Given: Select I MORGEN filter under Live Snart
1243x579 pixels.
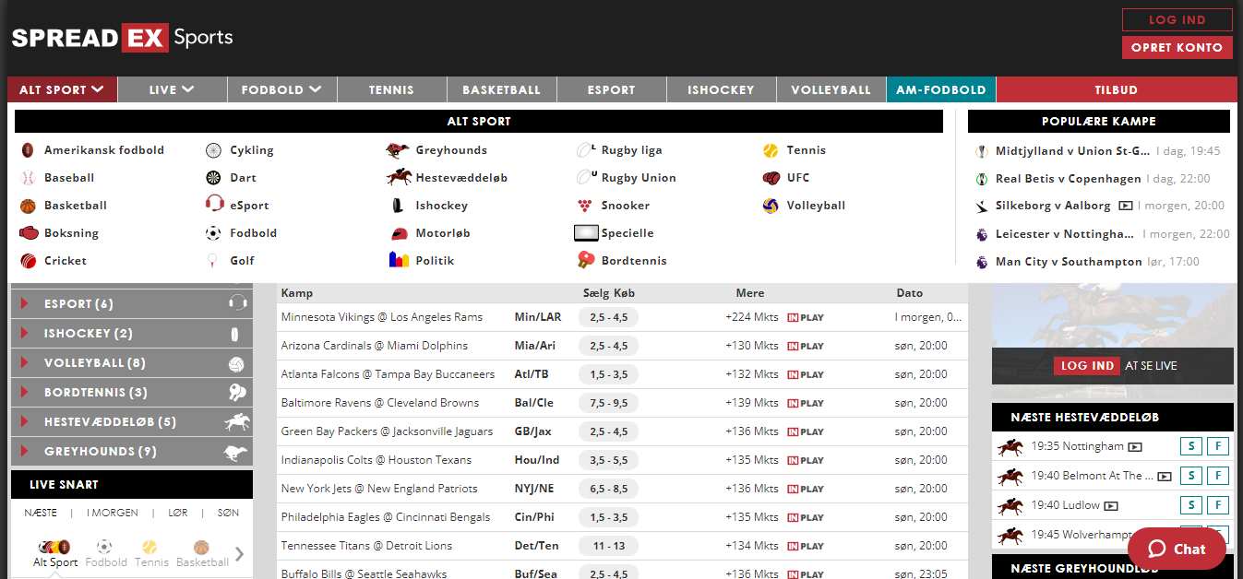Looking at the screenshot, I should point(113,513).
